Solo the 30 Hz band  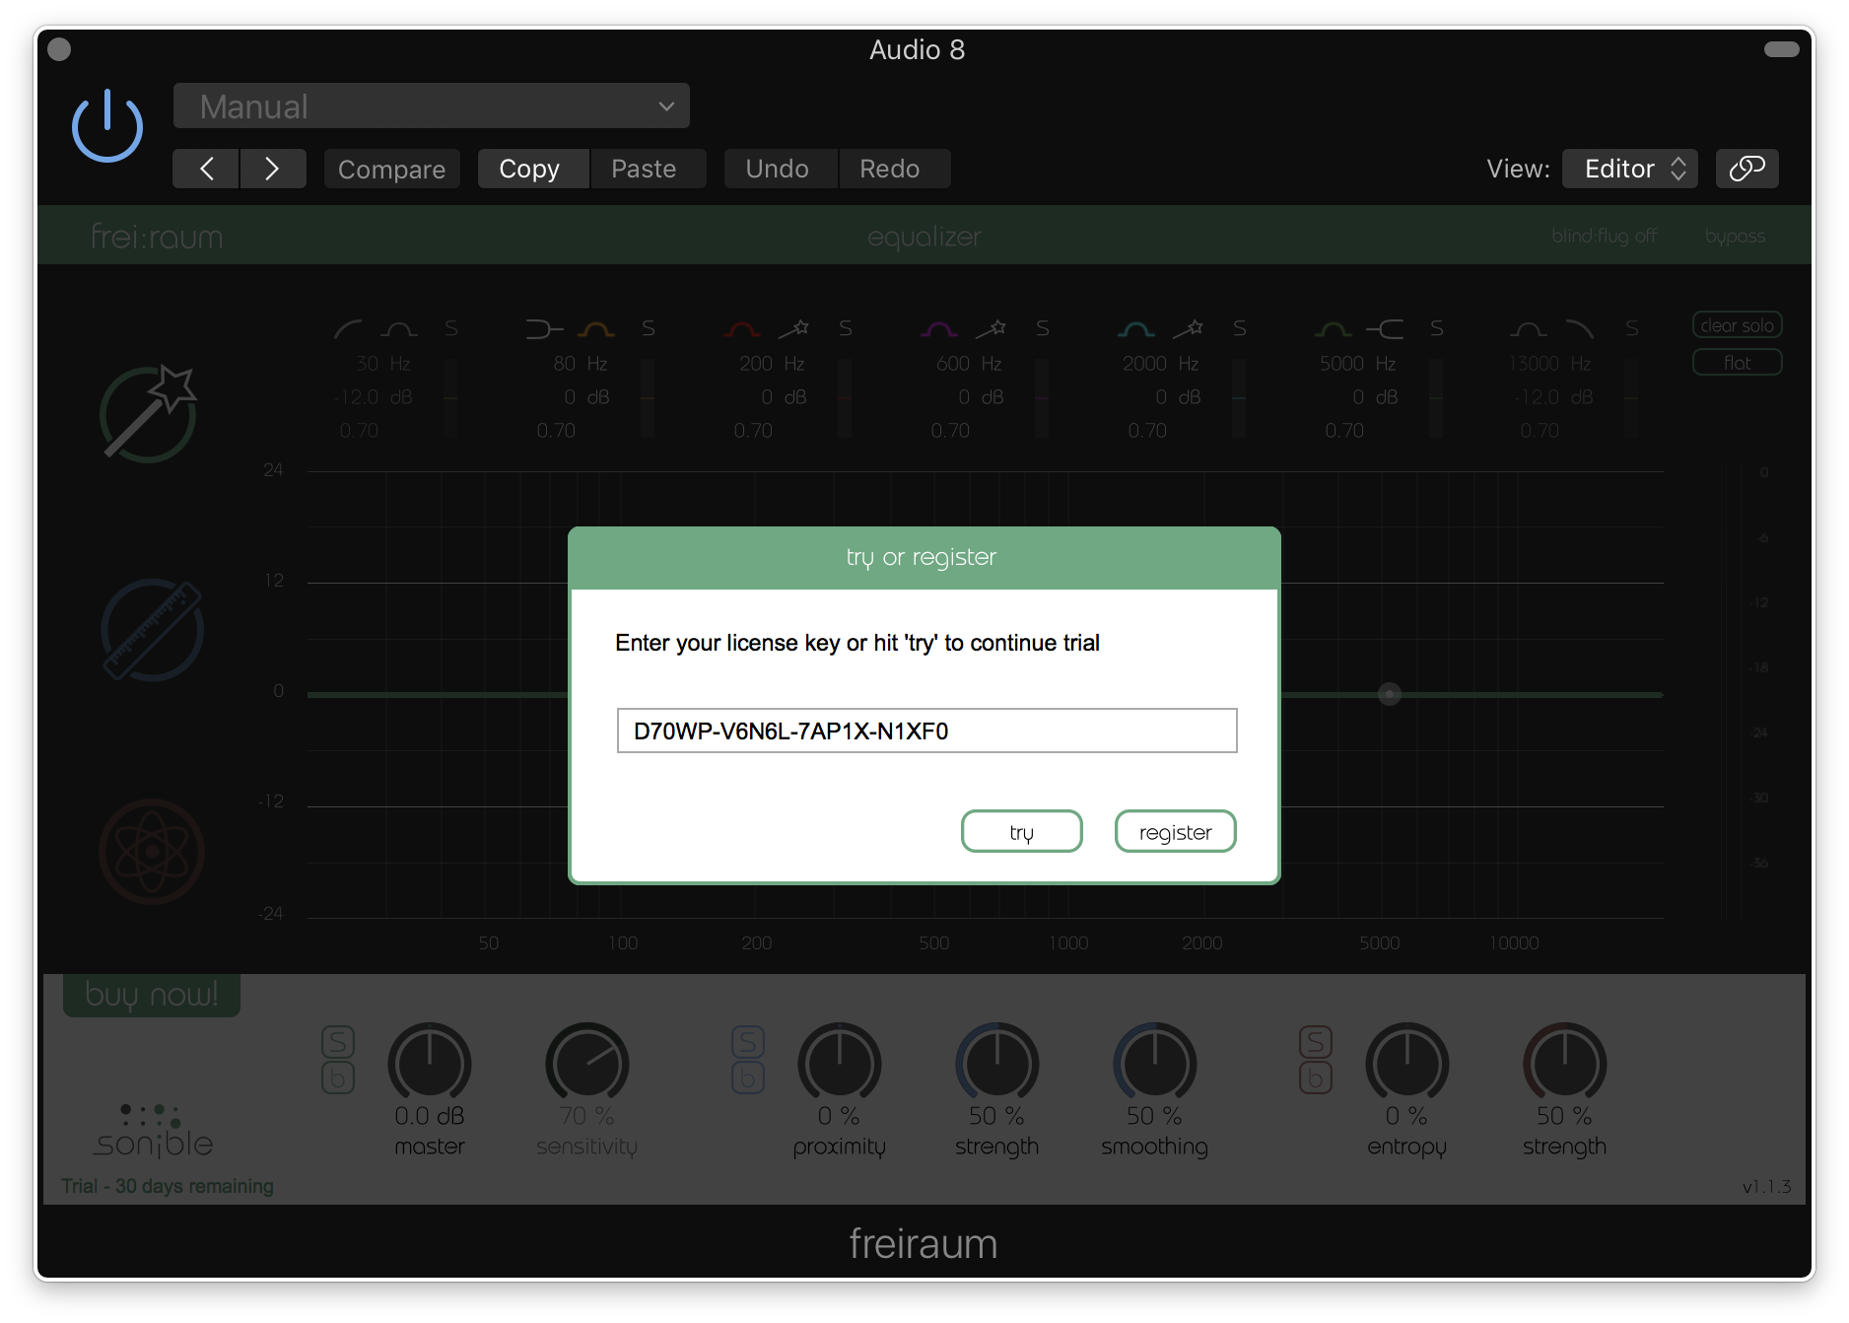pyautogui.click(x=451, y=328)
